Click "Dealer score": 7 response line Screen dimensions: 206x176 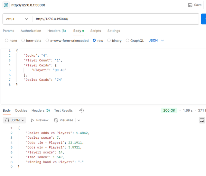[43, 138]
